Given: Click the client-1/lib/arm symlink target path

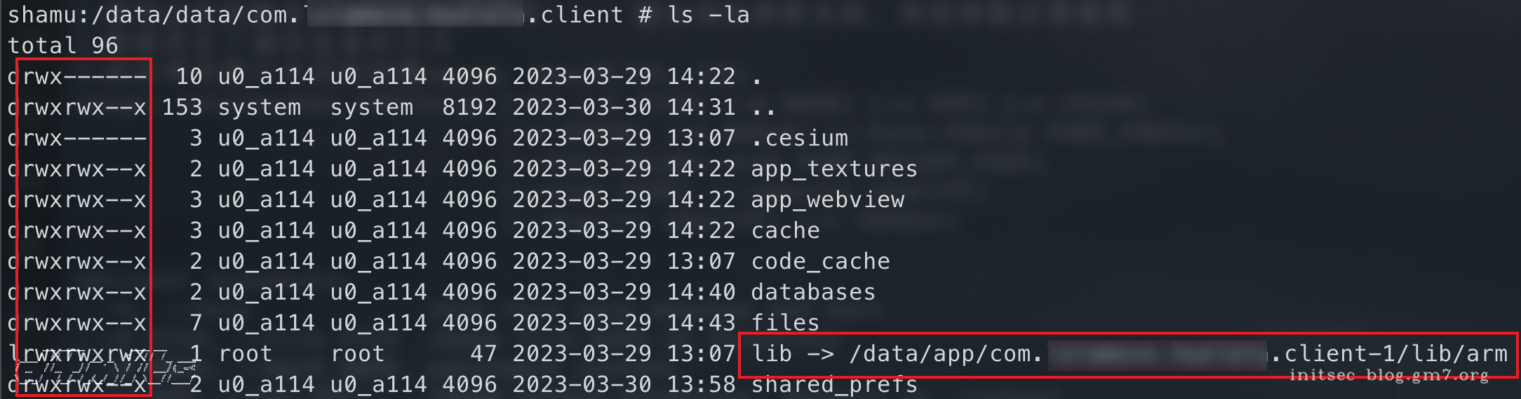Looking at the screenshot, I should [1395, 354].
